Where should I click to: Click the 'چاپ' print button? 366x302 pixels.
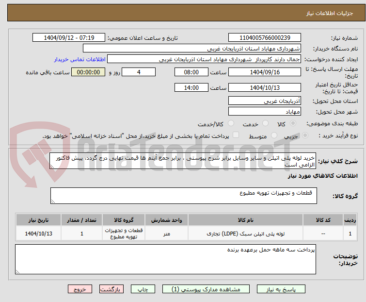143,289
